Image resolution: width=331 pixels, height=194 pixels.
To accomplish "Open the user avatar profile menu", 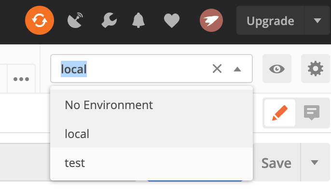I will click(211, 21).
